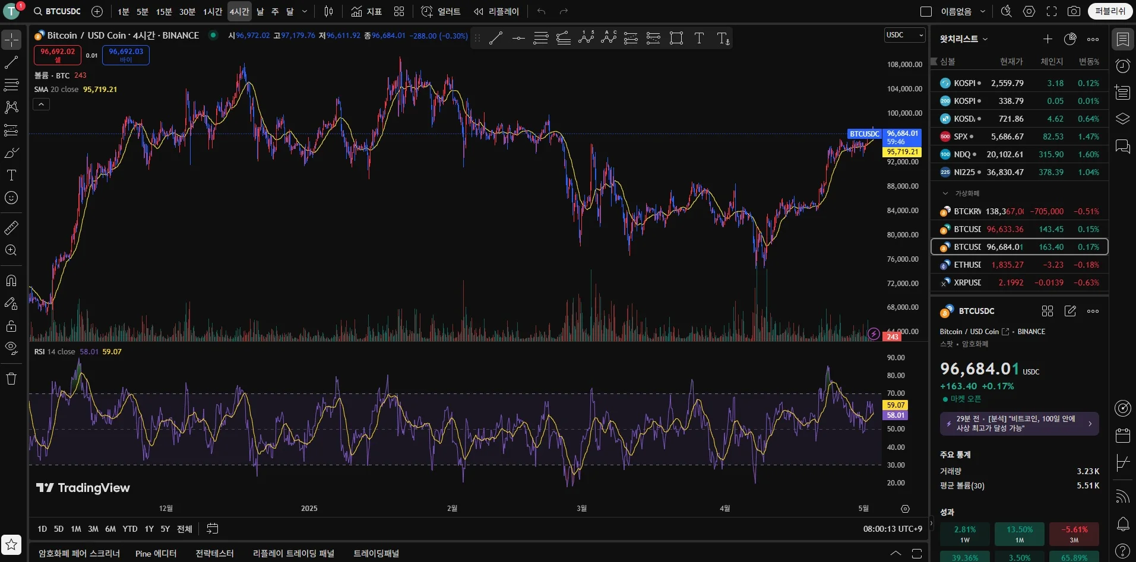Select the ruler measure tool
This screenshot has width=1136, height=562.
[x=11, y=228]
